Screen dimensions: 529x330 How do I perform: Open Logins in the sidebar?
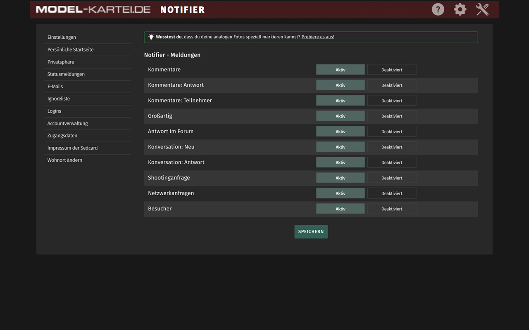coord(88,111)
